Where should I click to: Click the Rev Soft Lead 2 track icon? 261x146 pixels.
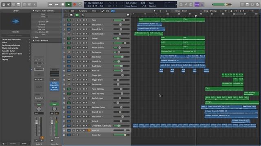tap(69, 34)
